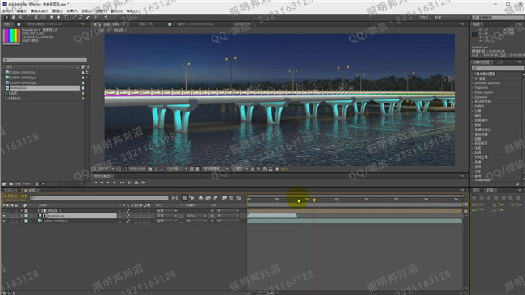This screenshot has width=525, height=295.
Task: Select the Pen tool in toolbar
Action: click(59, 18)
